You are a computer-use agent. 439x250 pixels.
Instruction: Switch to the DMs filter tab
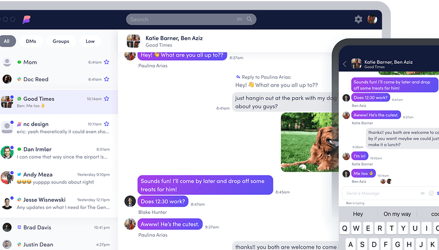[31, 41]
